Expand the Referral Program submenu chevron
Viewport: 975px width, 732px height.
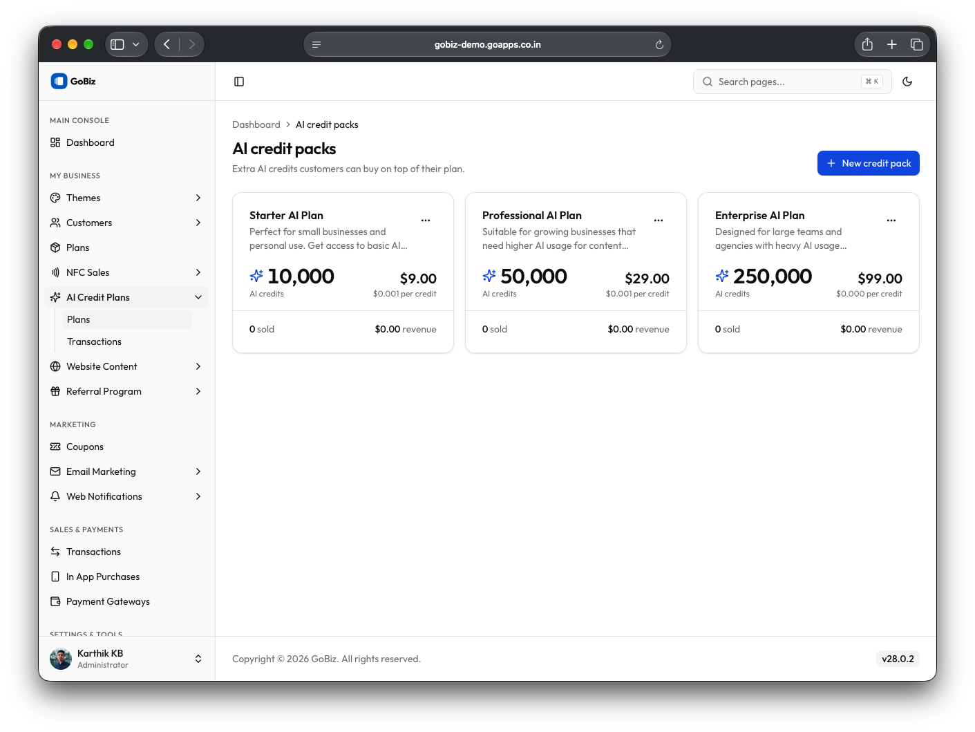click(198, 391)
